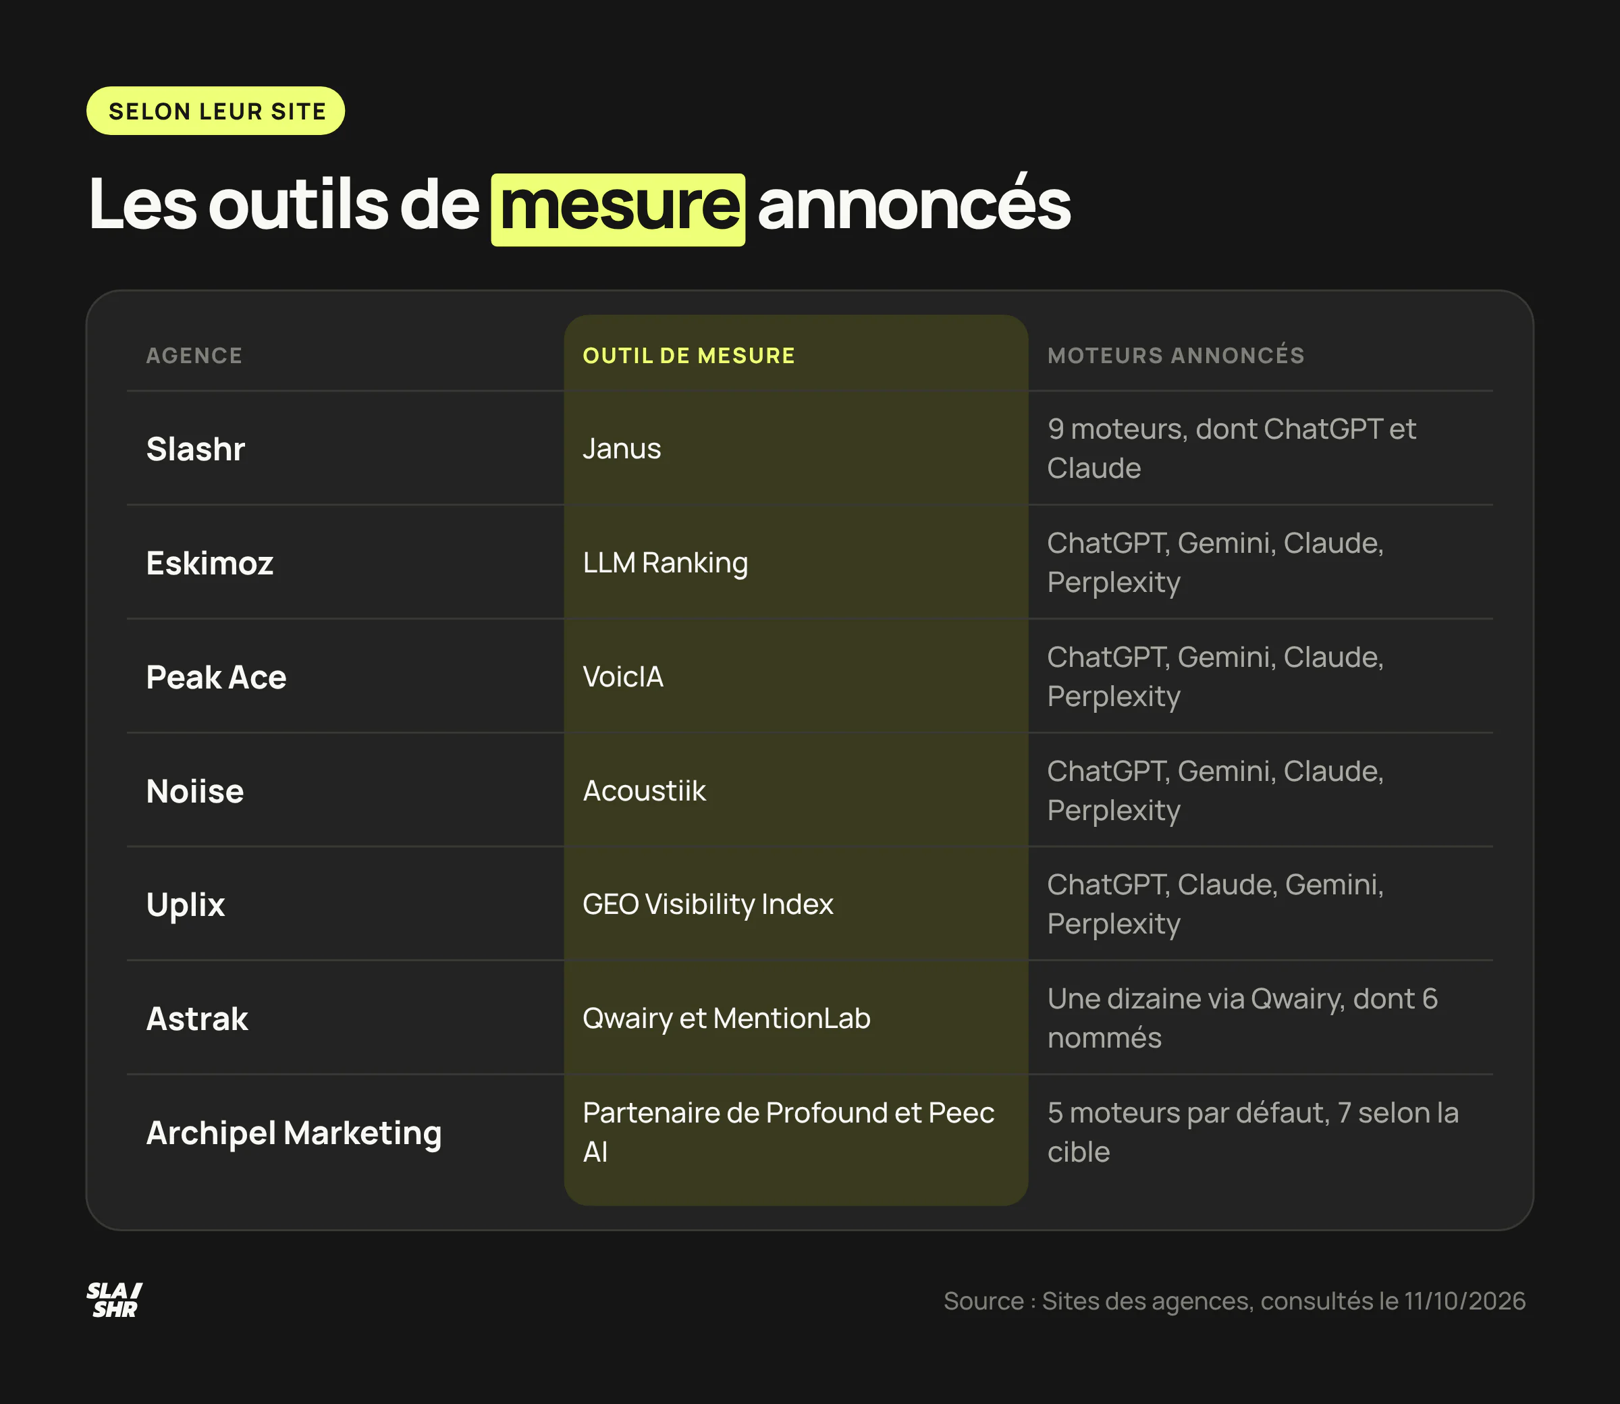The height and width of the screenshot is (1404, 1620).
Task: Click the 'Eskimoz' agency cell
Action: 210,564
